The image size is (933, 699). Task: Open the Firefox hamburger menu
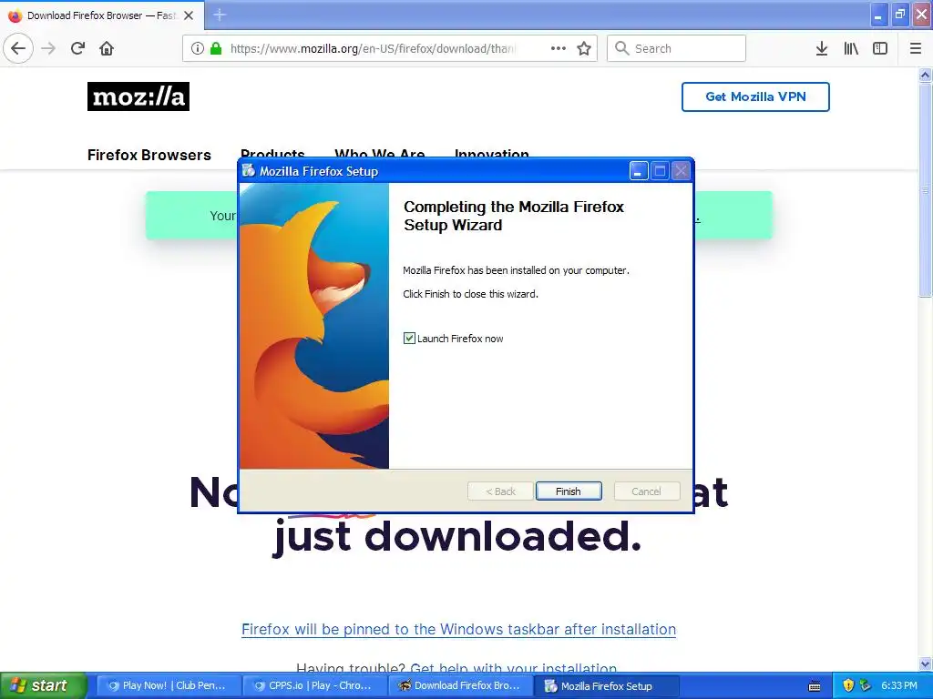(915, 48)
